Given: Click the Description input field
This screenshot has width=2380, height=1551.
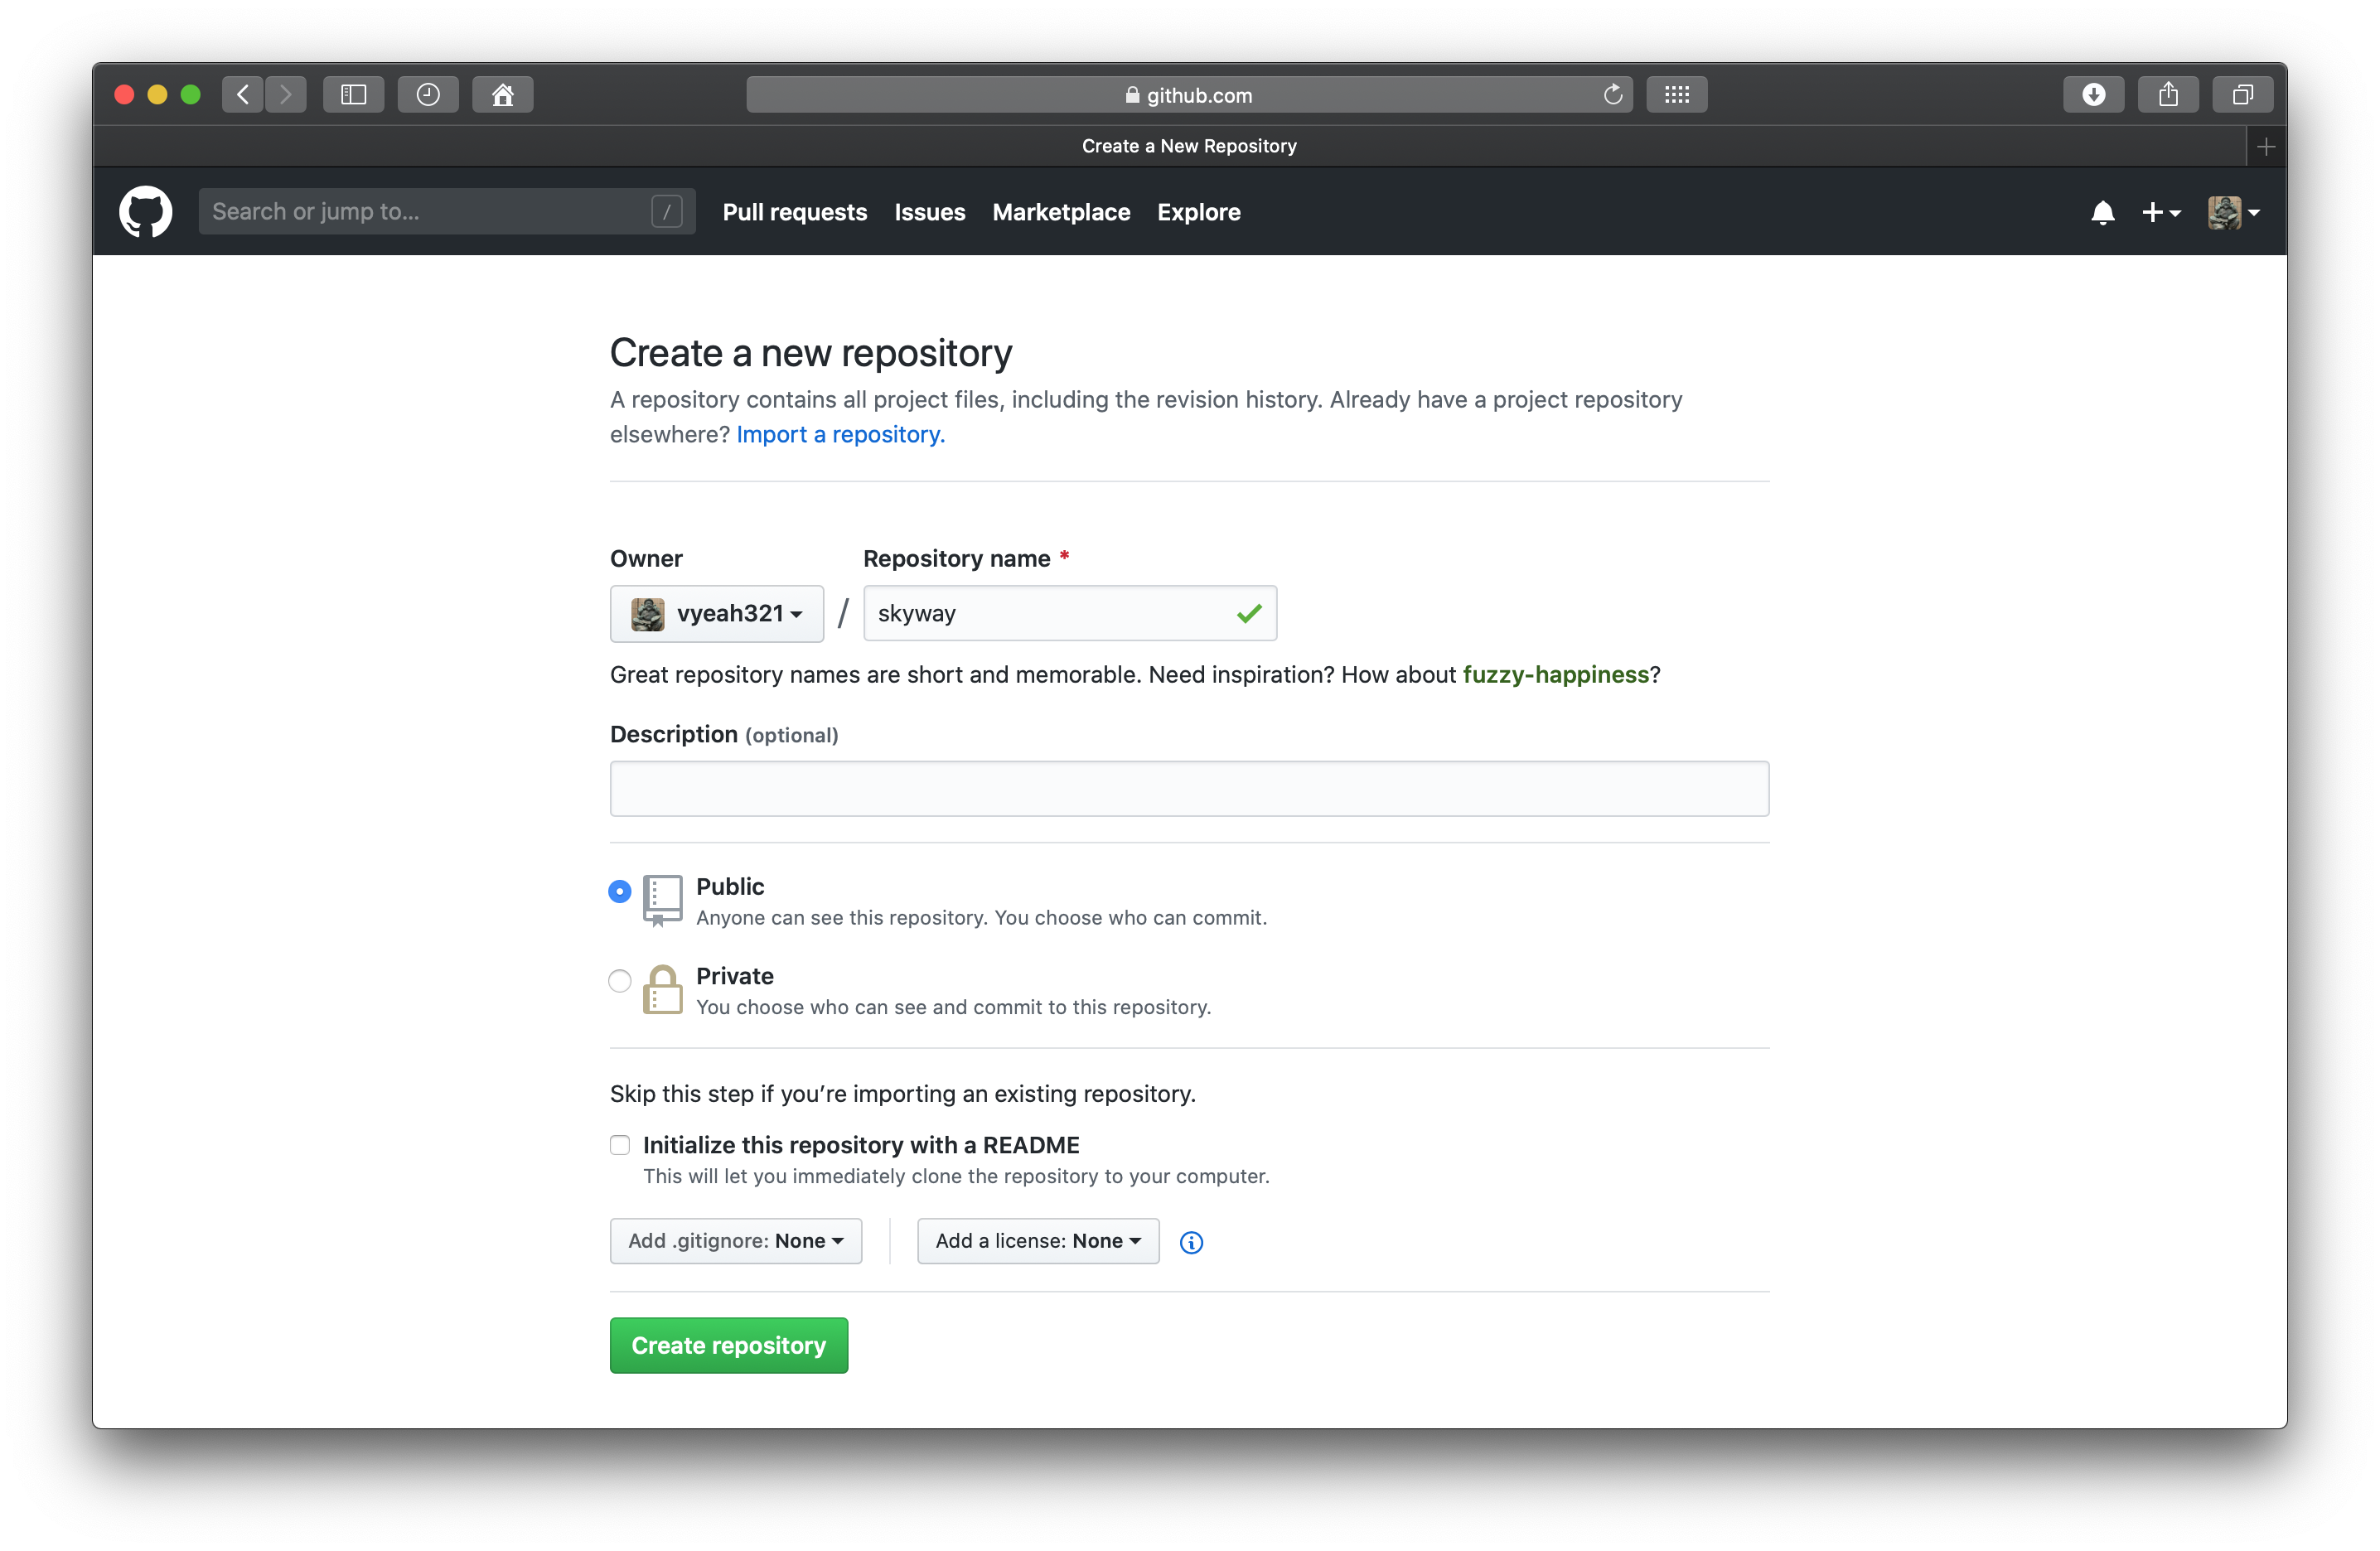Looking at the screenshot, I should pyautogui.click(x=1189, y=789).
